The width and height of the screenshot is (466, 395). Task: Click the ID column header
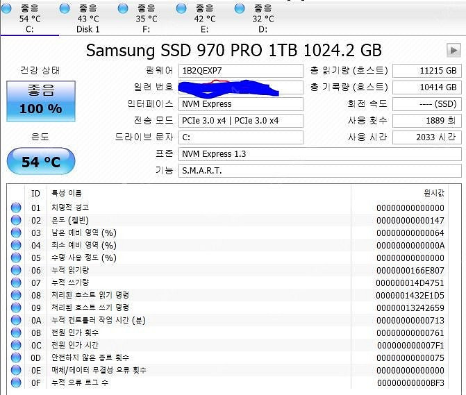(x=35, y=194)
